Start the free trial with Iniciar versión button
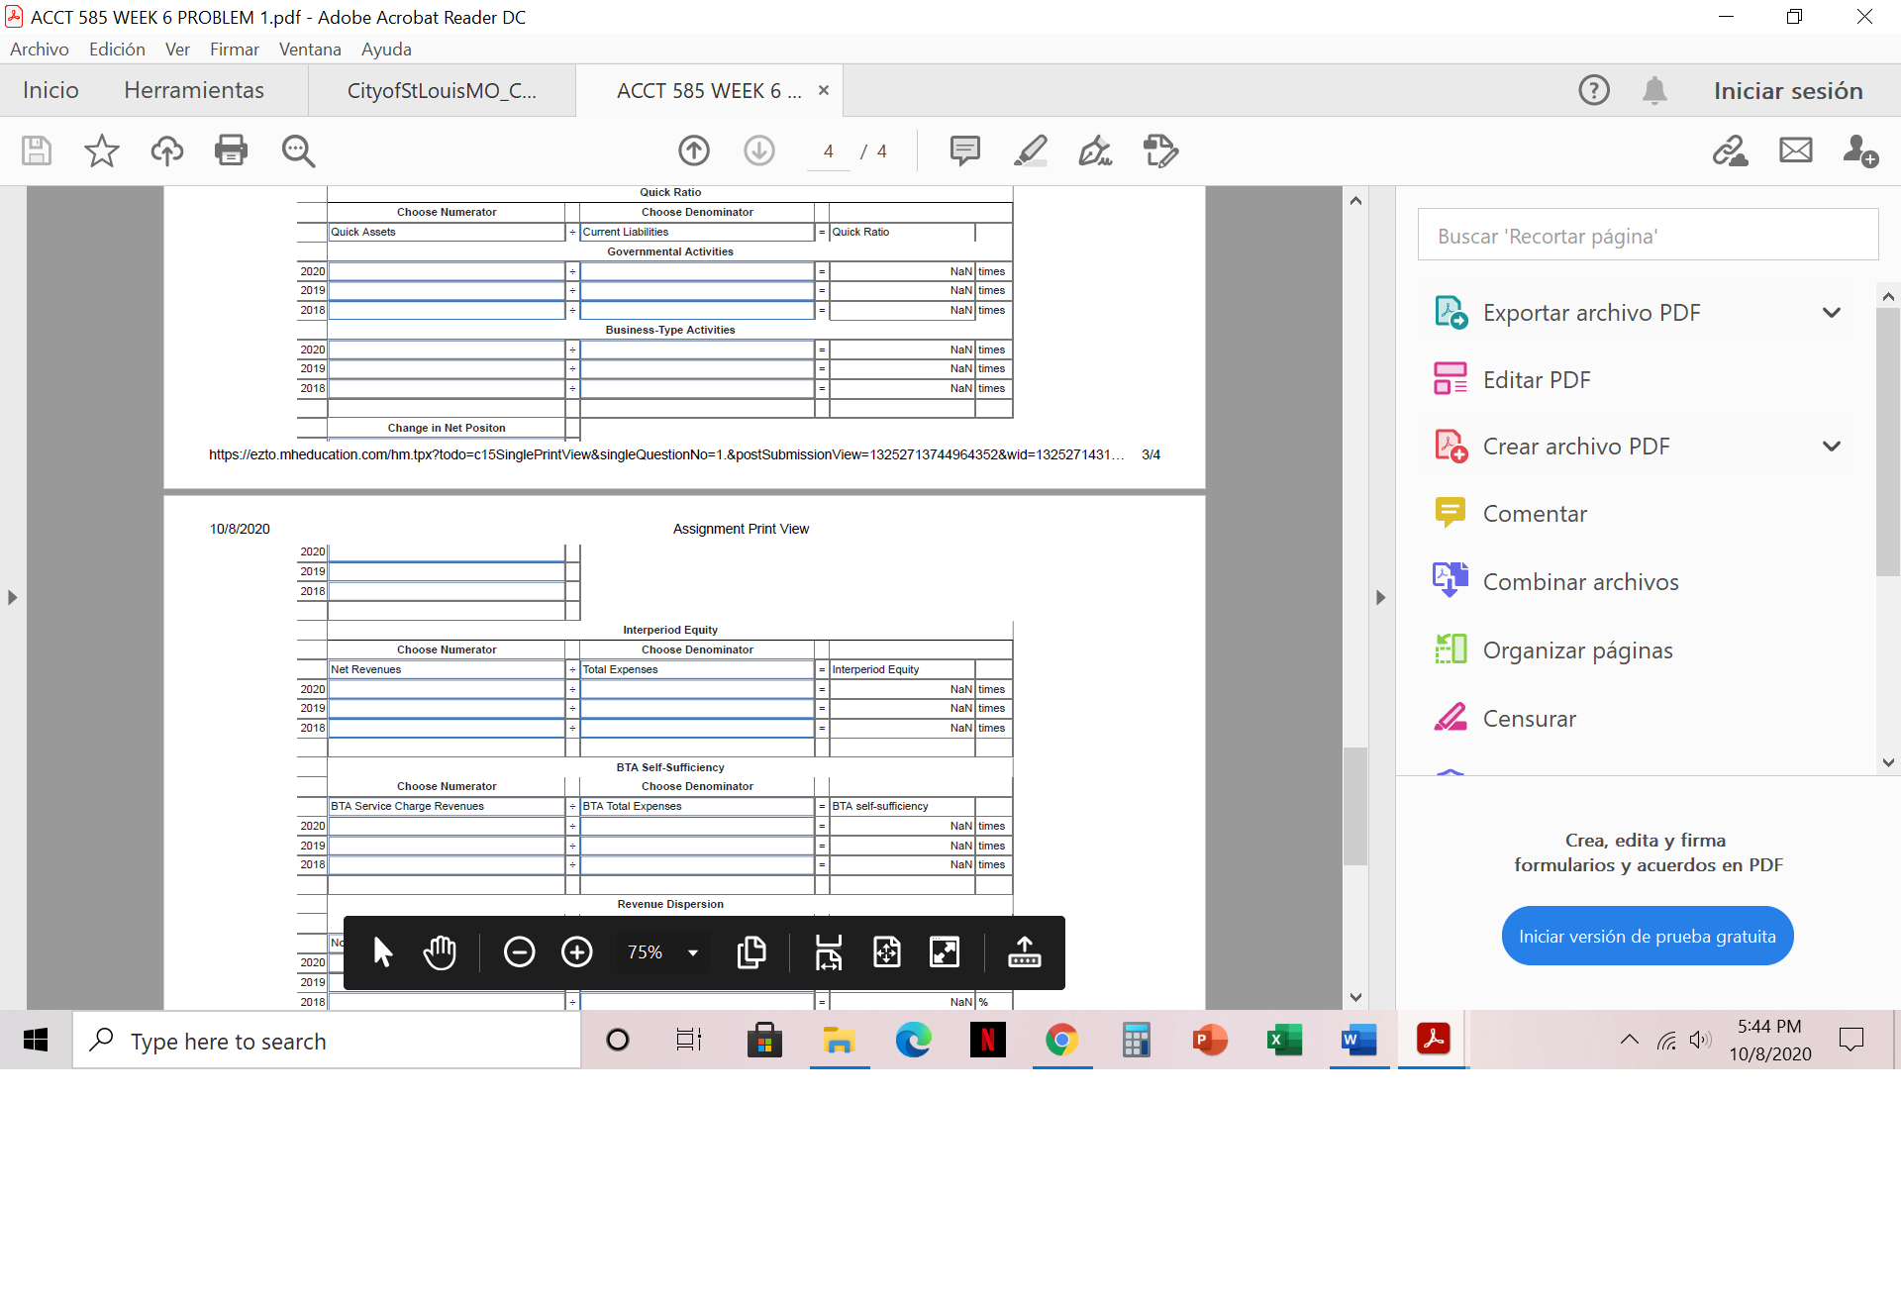This screenshot has height=1298, width=1901. pyautogui.click(x=1647, y=935)
